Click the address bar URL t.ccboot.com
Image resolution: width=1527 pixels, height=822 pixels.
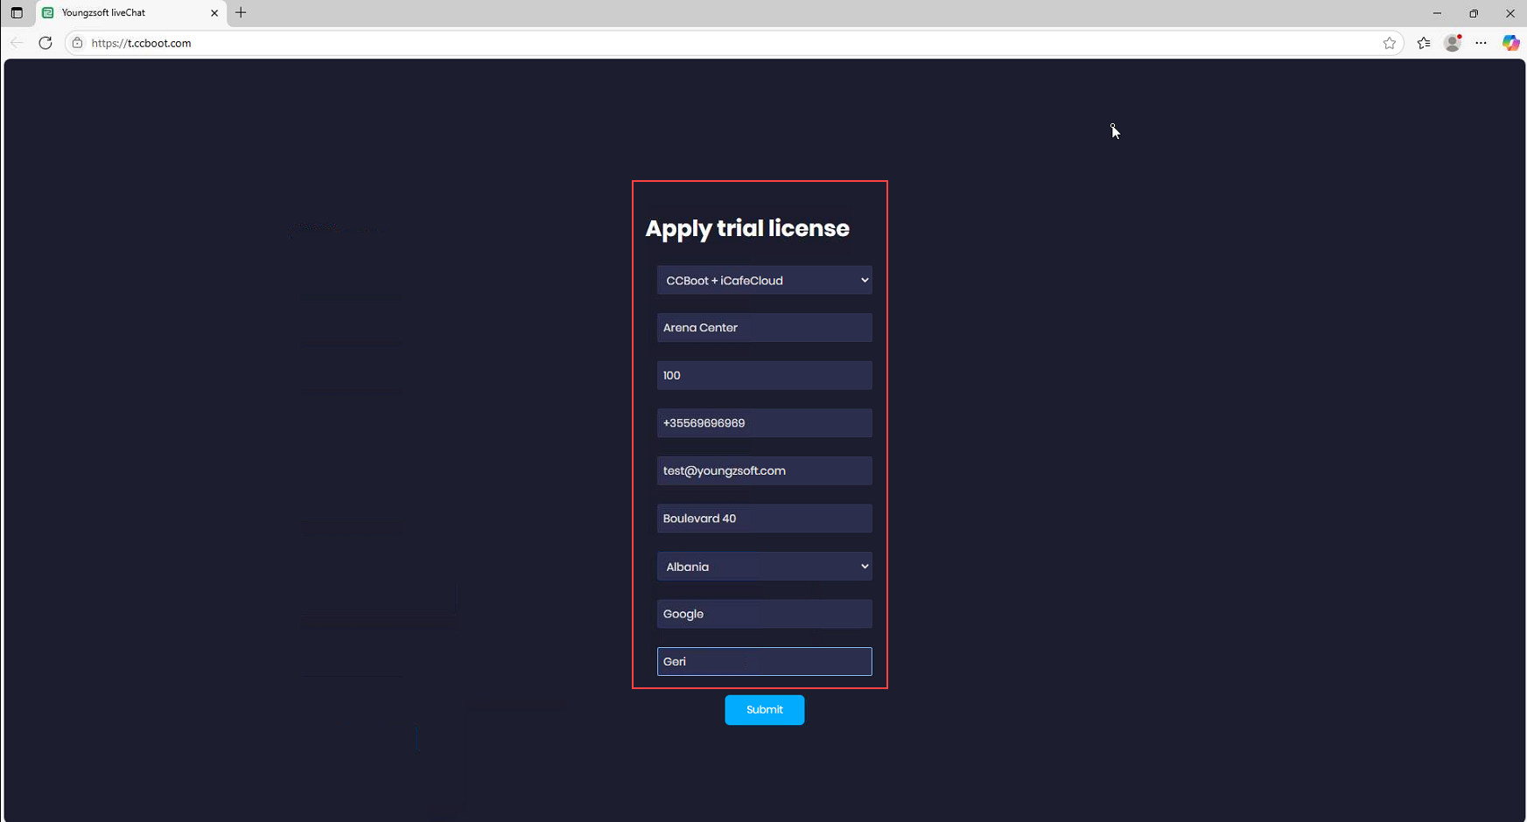click(x=141, y=43)
